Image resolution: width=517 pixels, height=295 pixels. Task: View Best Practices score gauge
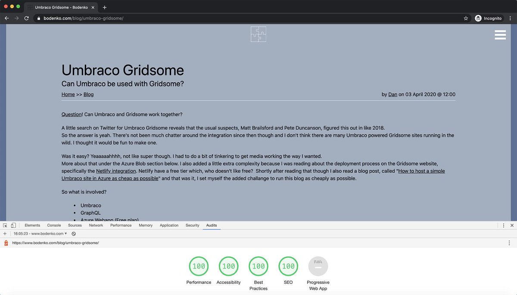coord(258,266)
